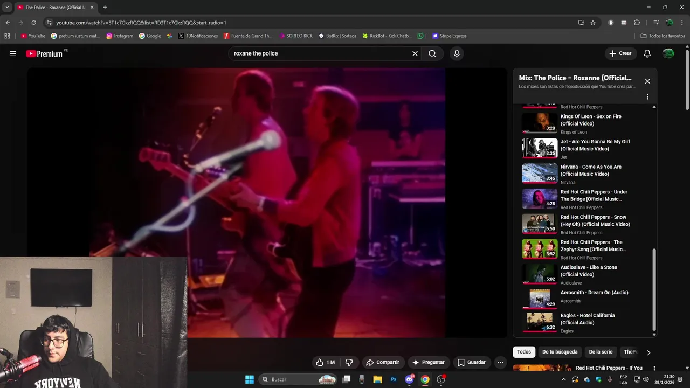
Task: Open more actions below the video
Action: click(500, 362)
